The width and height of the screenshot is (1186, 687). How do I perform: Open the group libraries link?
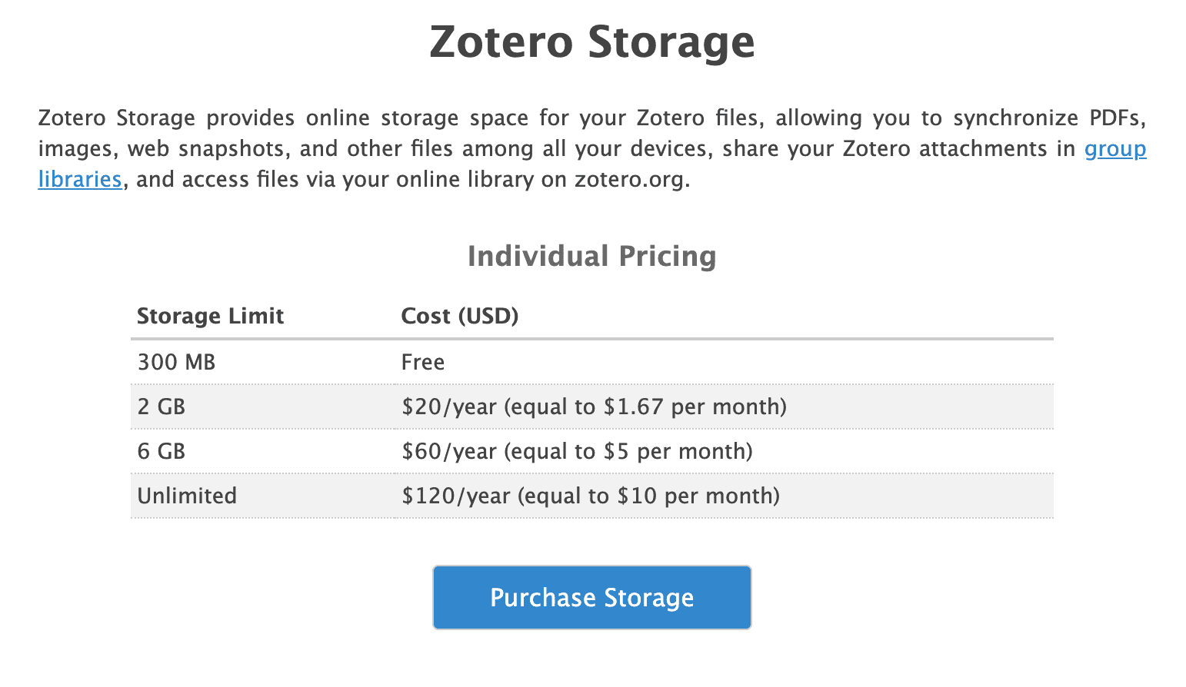(x=1114, y=148)
